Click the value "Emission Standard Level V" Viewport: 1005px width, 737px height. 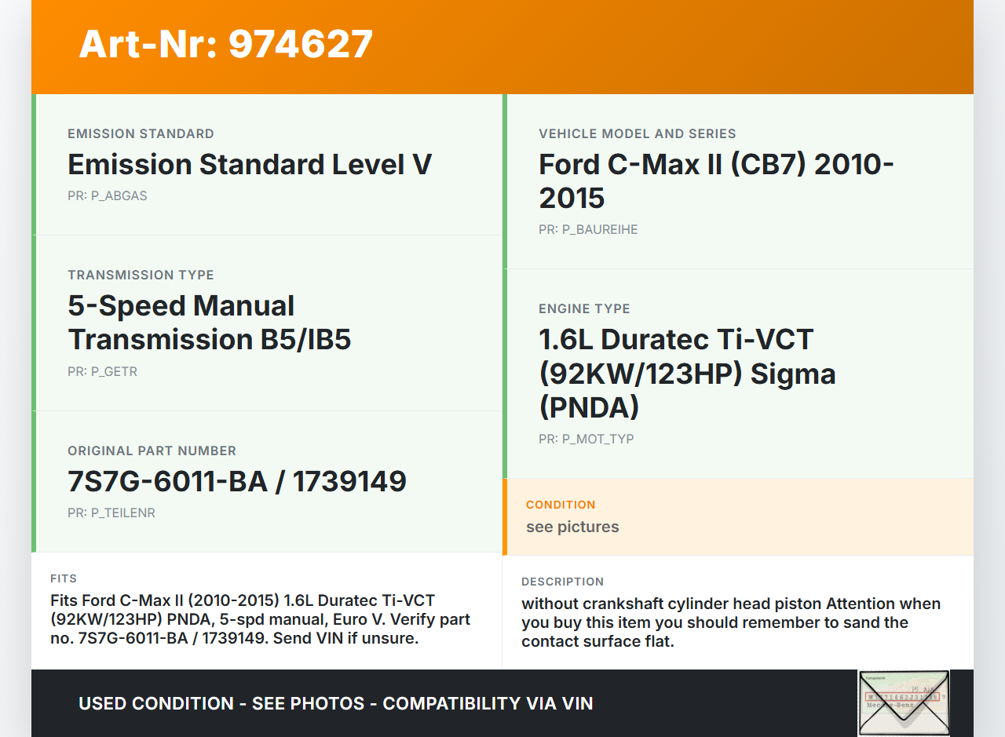[x=250, y=165]
